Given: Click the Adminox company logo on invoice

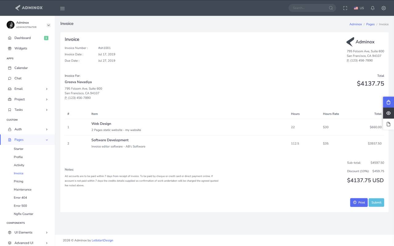Looking at the screenshot, I should pos(360,42).
